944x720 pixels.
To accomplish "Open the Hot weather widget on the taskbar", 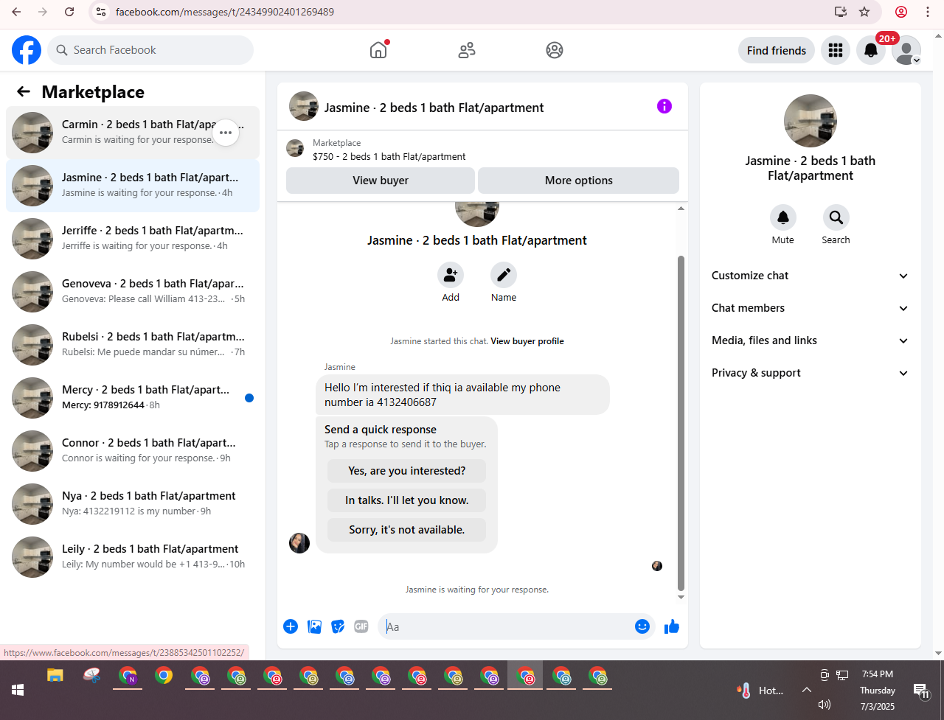I will pyautogui.click(x=761, y=691).
